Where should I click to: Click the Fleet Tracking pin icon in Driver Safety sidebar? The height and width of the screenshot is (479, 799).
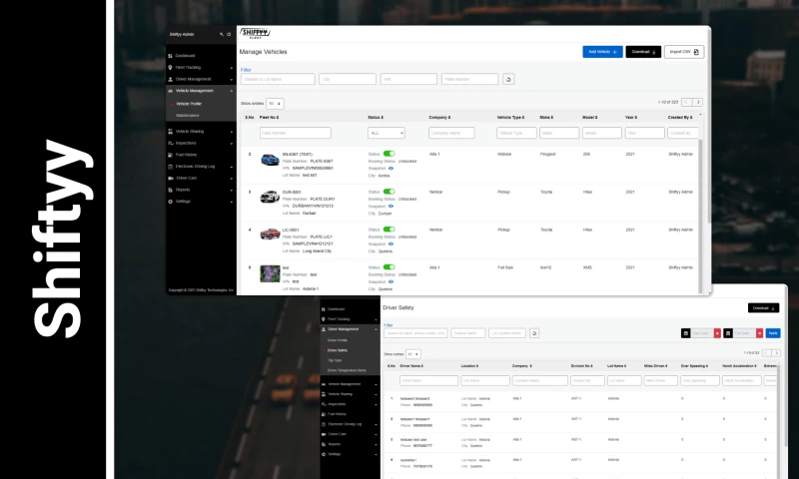pyautogui.click(x=324, y=319)
